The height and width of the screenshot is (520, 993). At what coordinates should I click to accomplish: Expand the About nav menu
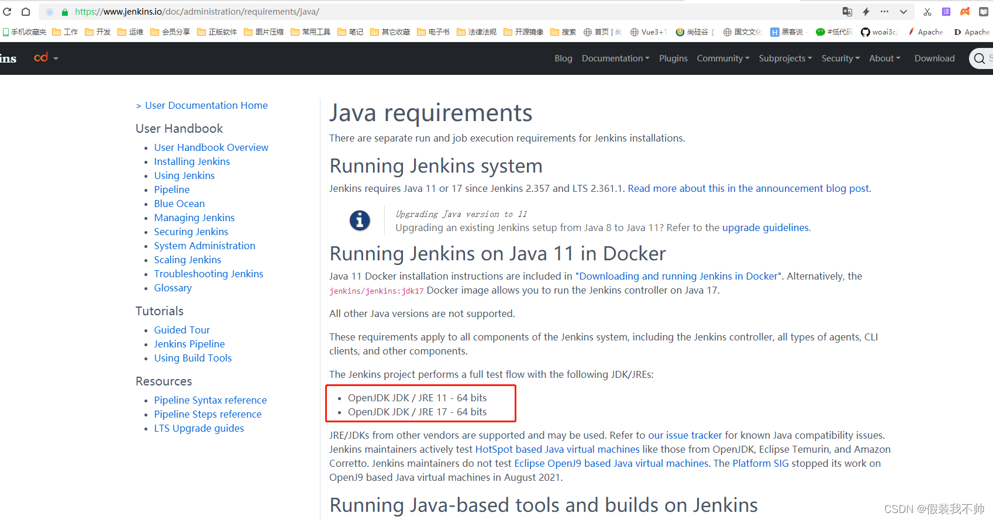[884, 58]
